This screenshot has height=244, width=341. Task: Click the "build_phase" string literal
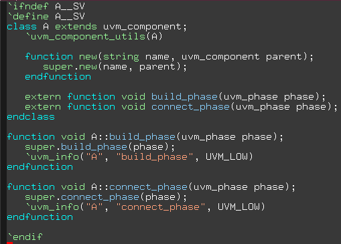pyautogui.click(x=155, y=157)
